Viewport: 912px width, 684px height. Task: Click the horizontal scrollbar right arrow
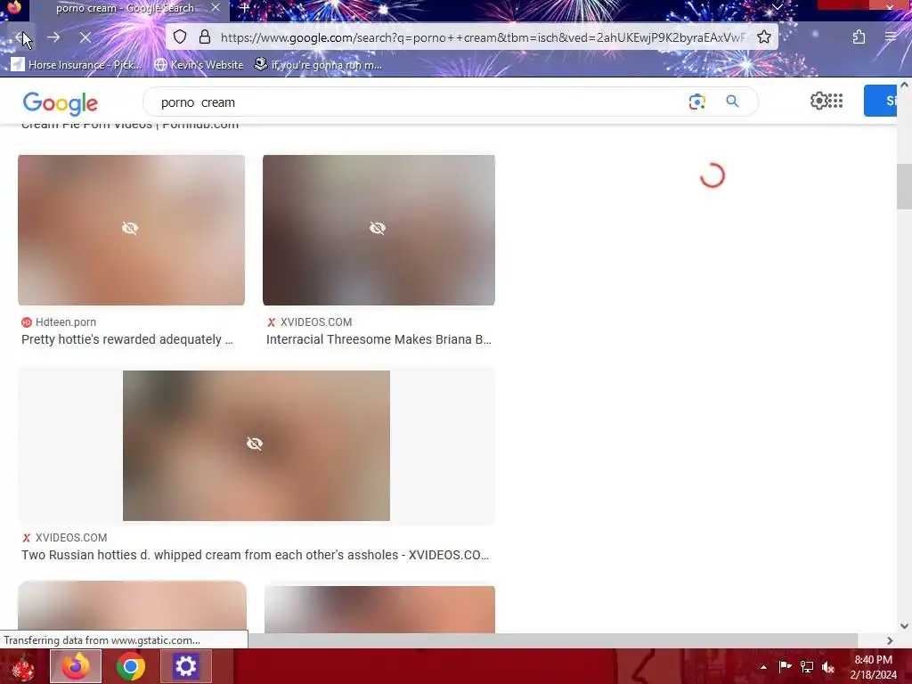890,640
